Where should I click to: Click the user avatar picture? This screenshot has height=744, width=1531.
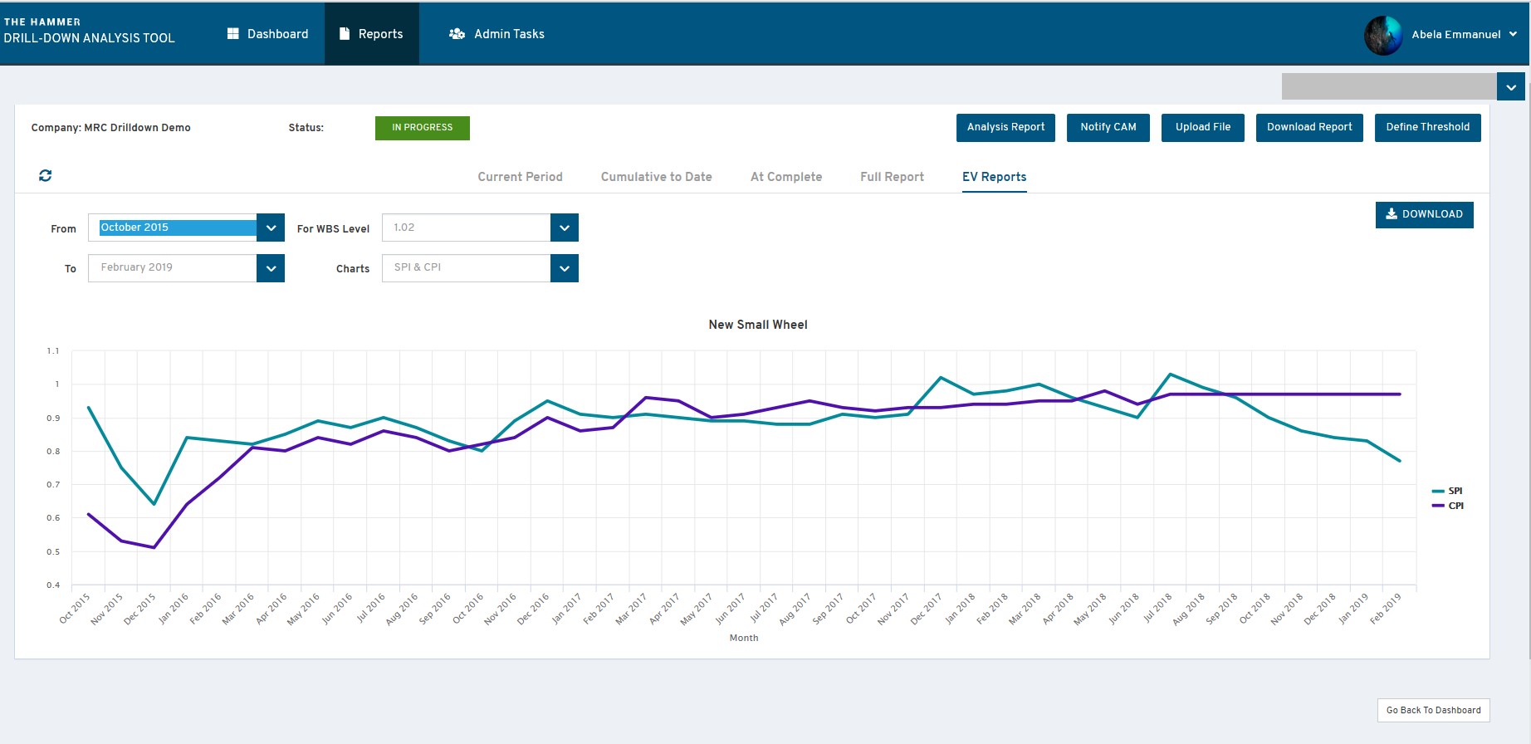1383,35
